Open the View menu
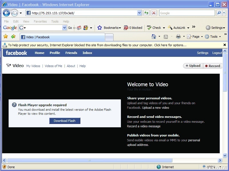This screenshot has width=229, height=171. [26, 21]
